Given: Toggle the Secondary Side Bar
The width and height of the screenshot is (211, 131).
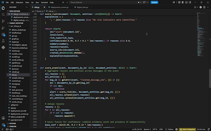Looking at the screenshot, I should click(x=190, y=2).
